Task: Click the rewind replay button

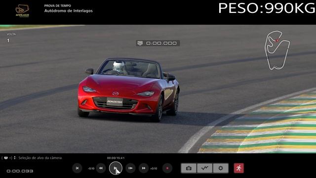Action: click(101, 168)
